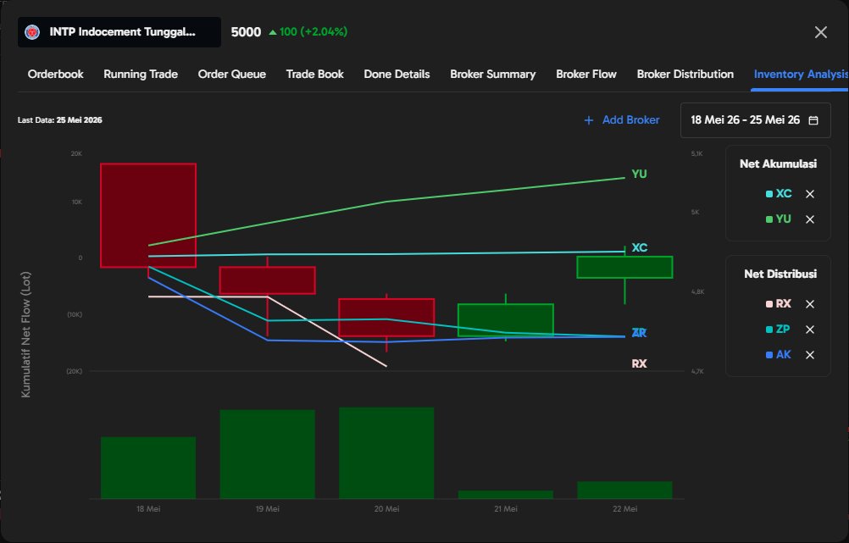Click the Last Data: 25 Mei 2026 text
Screen dimensions: 849x543
60,120
